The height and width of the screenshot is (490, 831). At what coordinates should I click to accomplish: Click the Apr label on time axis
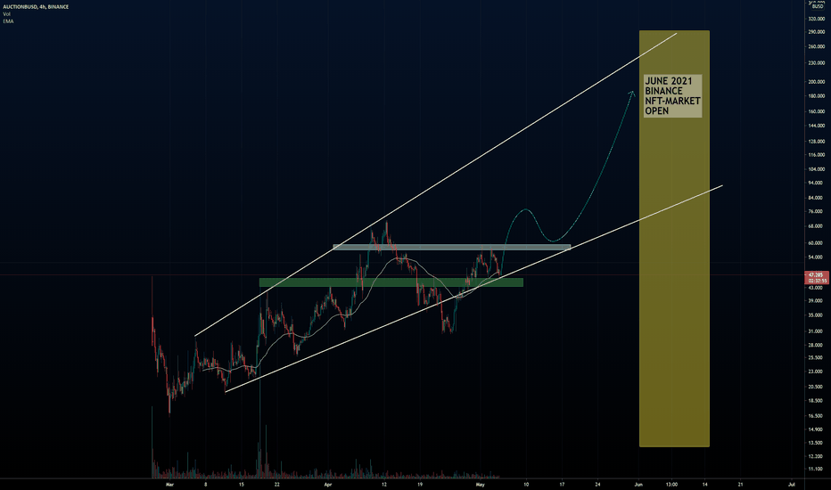pos(327,484)
